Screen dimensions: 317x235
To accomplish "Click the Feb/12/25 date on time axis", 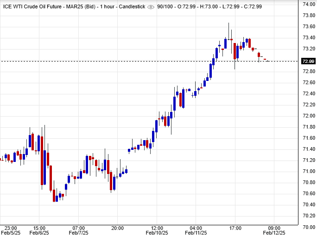I will [x=274, y=232].
